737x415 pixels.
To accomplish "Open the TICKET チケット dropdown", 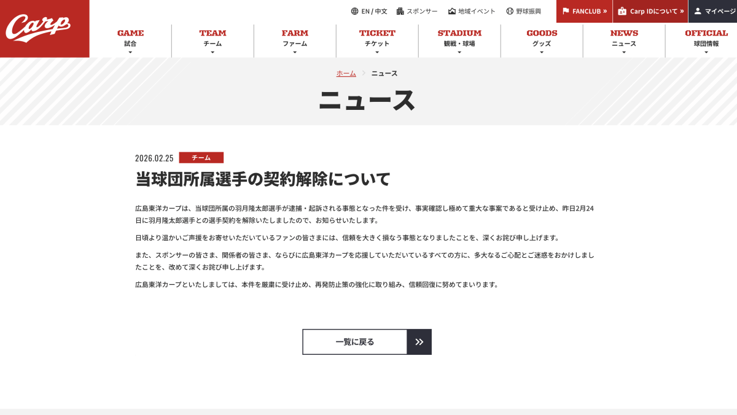I will tap(377, 41).
